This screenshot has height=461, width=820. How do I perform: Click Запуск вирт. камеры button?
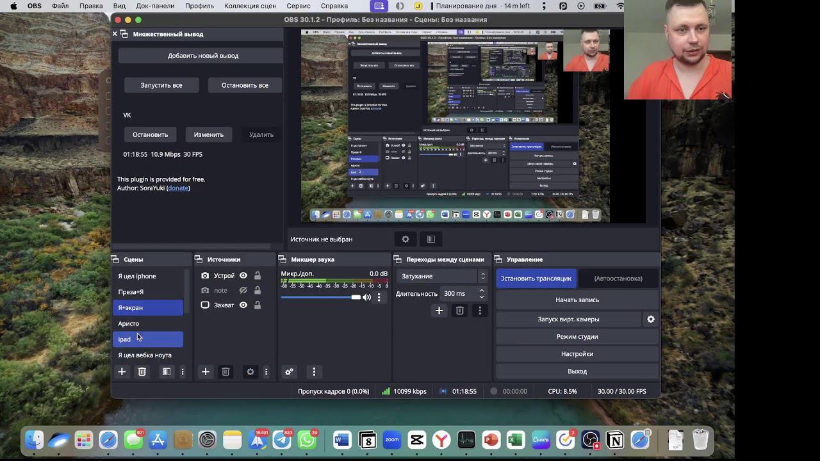pos(569,319)
